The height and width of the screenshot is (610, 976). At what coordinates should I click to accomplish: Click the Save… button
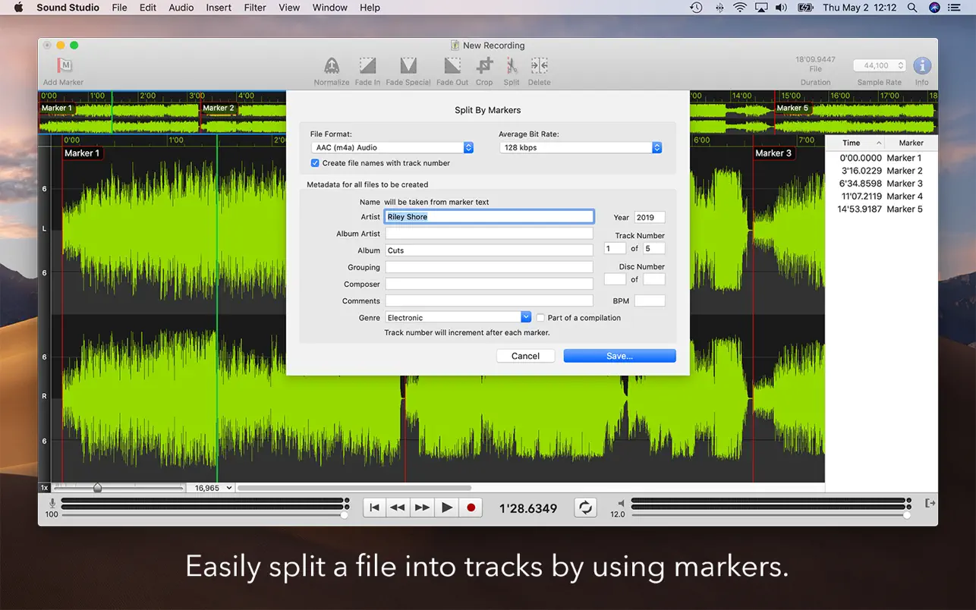coord(619,356)
